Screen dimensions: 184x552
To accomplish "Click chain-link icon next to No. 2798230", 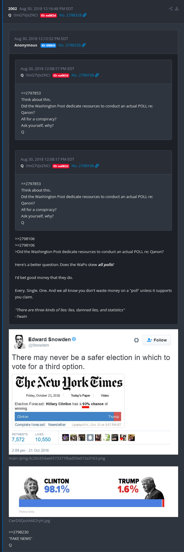I will pos(84,45).
